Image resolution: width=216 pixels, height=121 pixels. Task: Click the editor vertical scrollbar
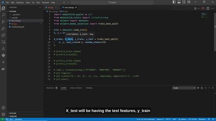point(215,32)
